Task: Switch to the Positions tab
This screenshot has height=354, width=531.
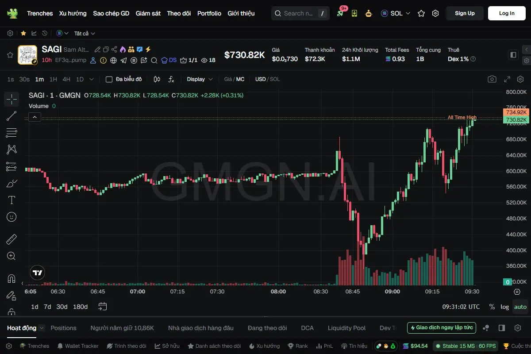Action: [x=63, y=328]
